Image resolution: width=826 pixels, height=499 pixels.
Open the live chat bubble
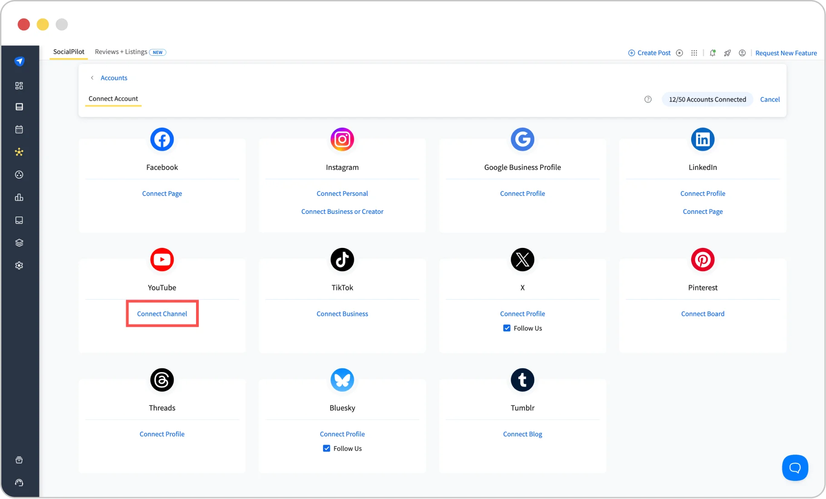tap(795, 468)
